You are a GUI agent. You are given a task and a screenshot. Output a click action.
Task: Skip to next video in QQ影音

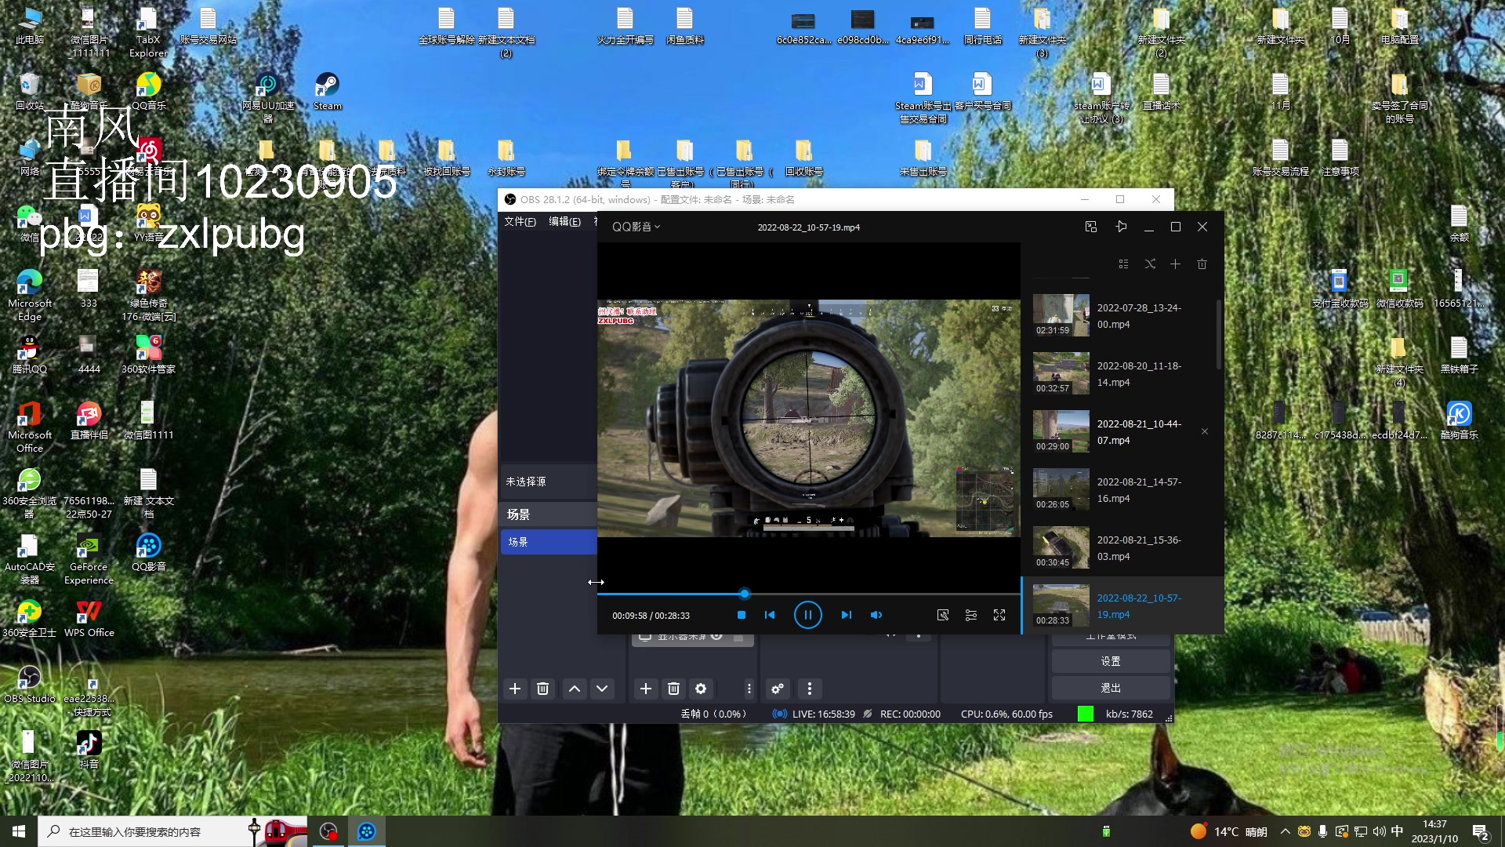point(846,615)
